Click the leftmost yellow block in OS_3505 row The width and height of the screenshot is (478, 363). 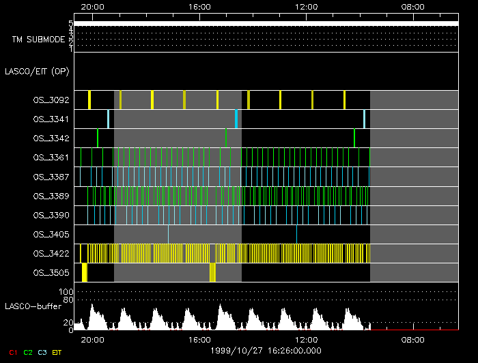pyautogui.click(x=85, y=272)
